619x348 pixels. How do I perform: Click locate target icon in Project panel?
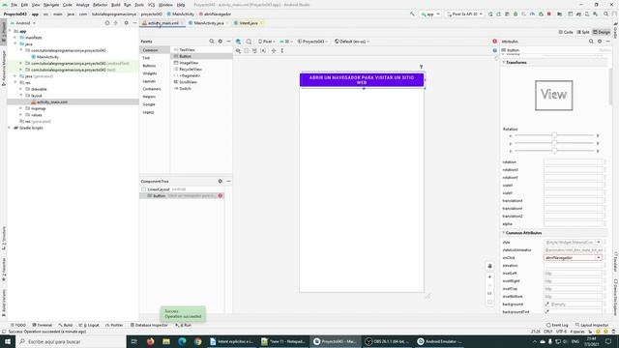coord(107,23)
